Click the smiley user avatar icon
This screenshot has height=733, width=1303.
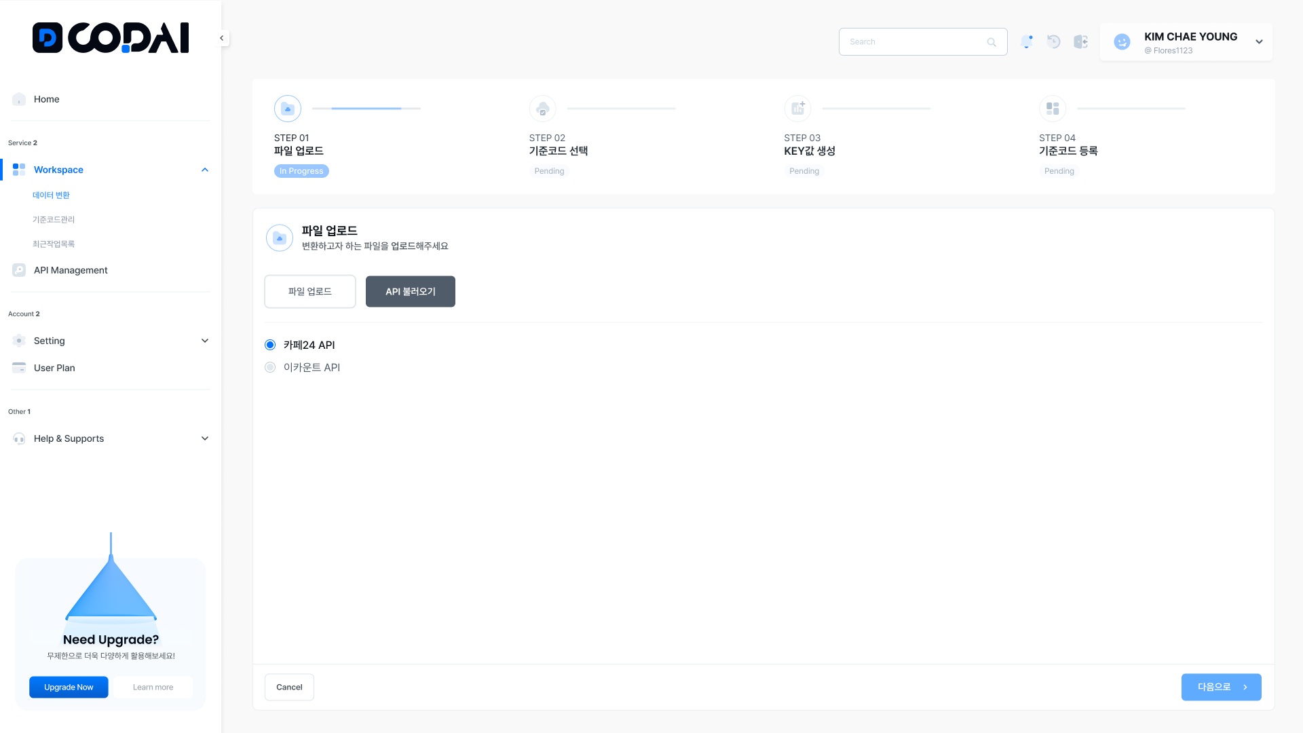click(x=1122, y=42)
